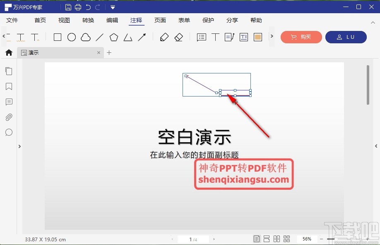380x245 pixels.
Task: Enable two-page side-by-side view
Action: click(x=277, y=238)
